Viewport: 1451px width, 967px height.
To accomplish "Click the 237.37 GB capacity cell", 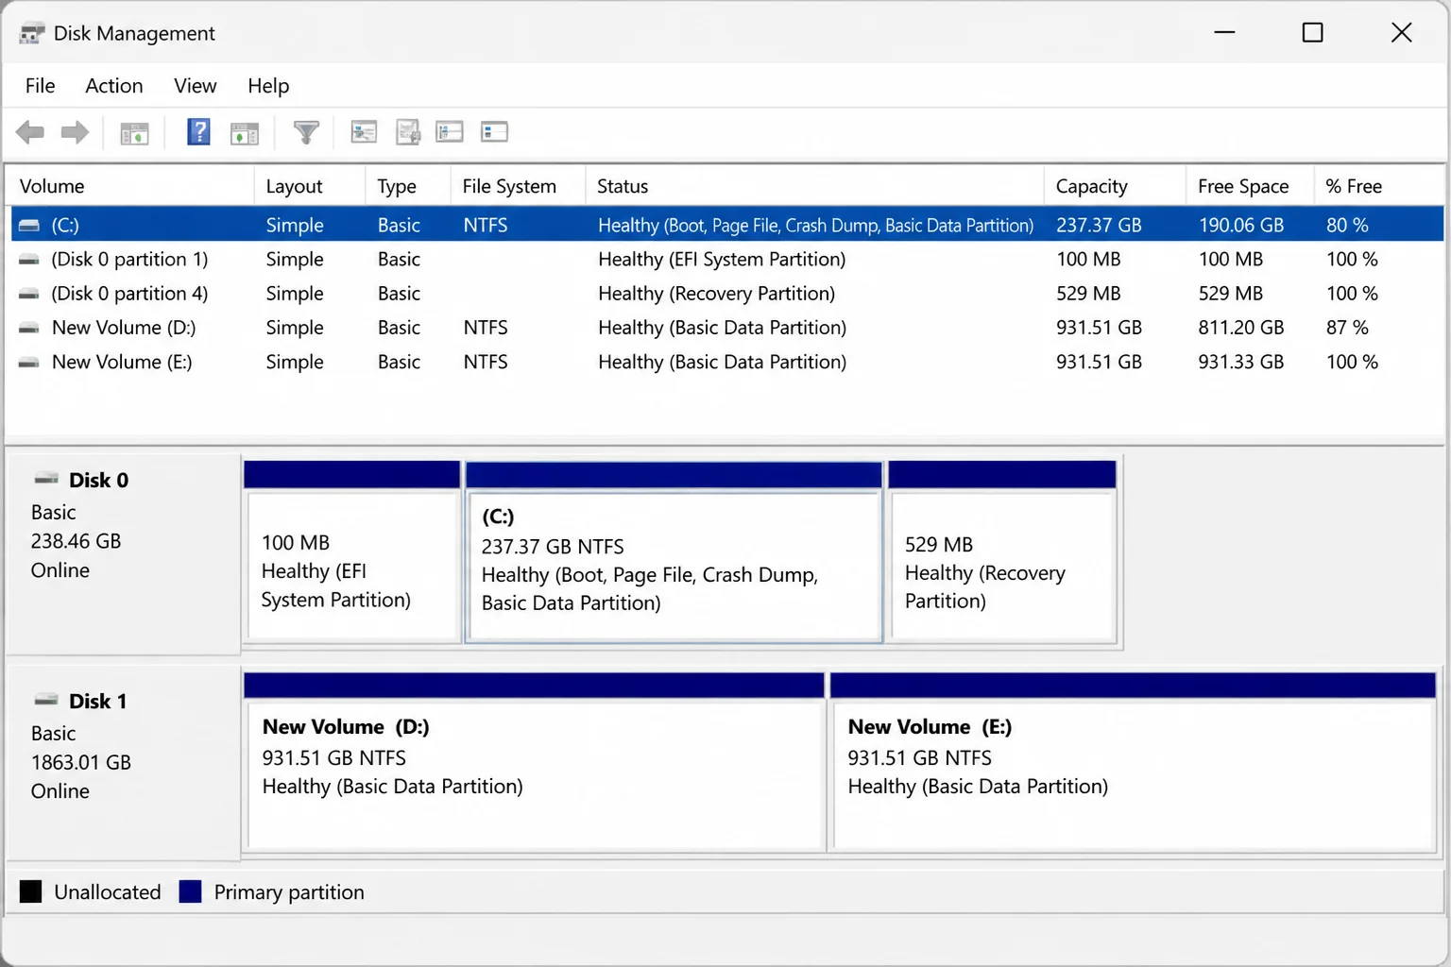I will pyautogui.click(x=1099, y=226).
